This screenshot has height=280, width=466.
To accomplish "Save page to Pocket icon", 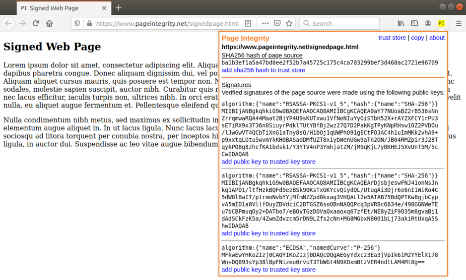I will (277, 23).
